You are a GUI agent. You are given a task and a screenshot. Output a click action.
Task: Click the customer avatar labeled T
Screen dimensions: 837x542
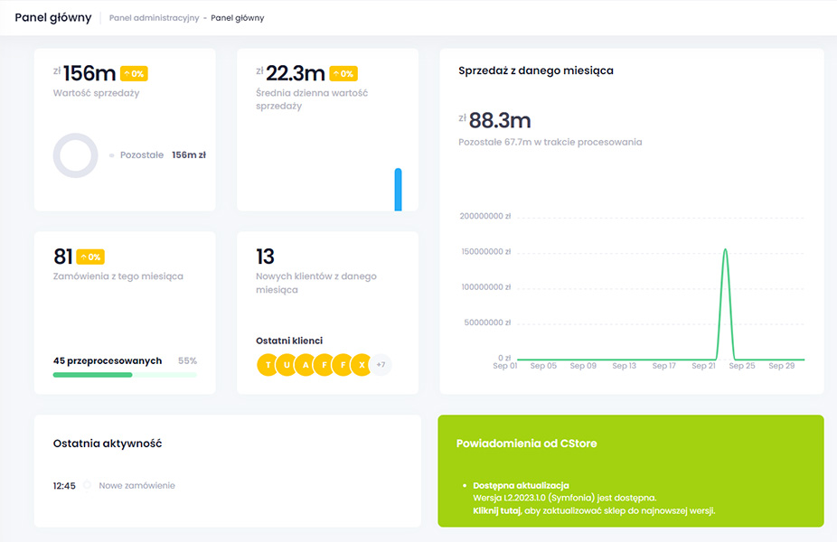[268, 365]
